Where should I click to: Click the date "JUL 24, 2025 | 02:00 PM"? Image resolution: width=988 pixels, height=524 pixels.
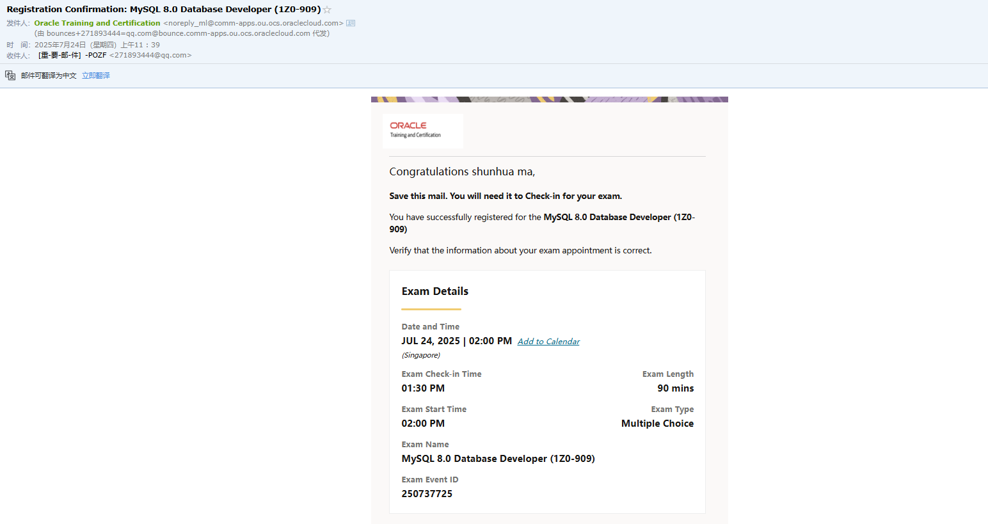(x=457, y=341)
